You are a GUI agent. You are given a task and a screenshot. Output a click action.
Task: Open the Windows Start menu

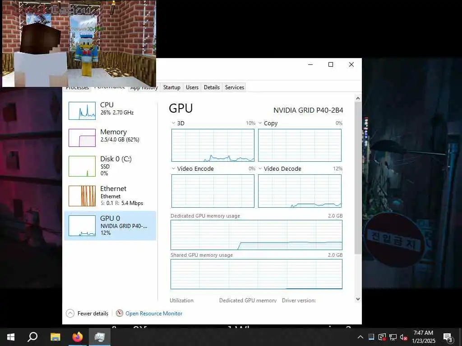click(x=11, y=337)
